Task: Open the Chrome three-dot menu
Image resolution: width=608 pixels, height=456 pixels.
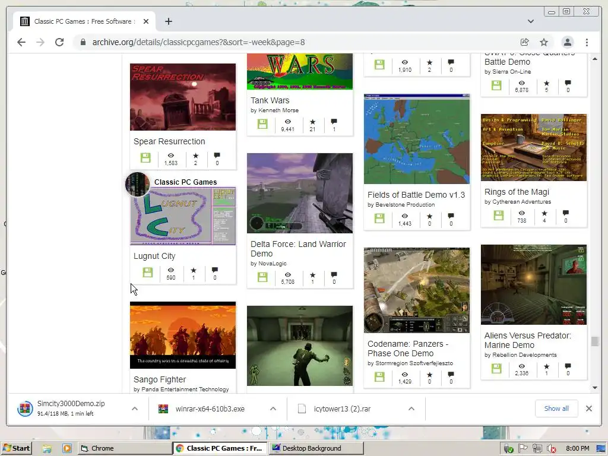Action: click(x=587, y=42)
